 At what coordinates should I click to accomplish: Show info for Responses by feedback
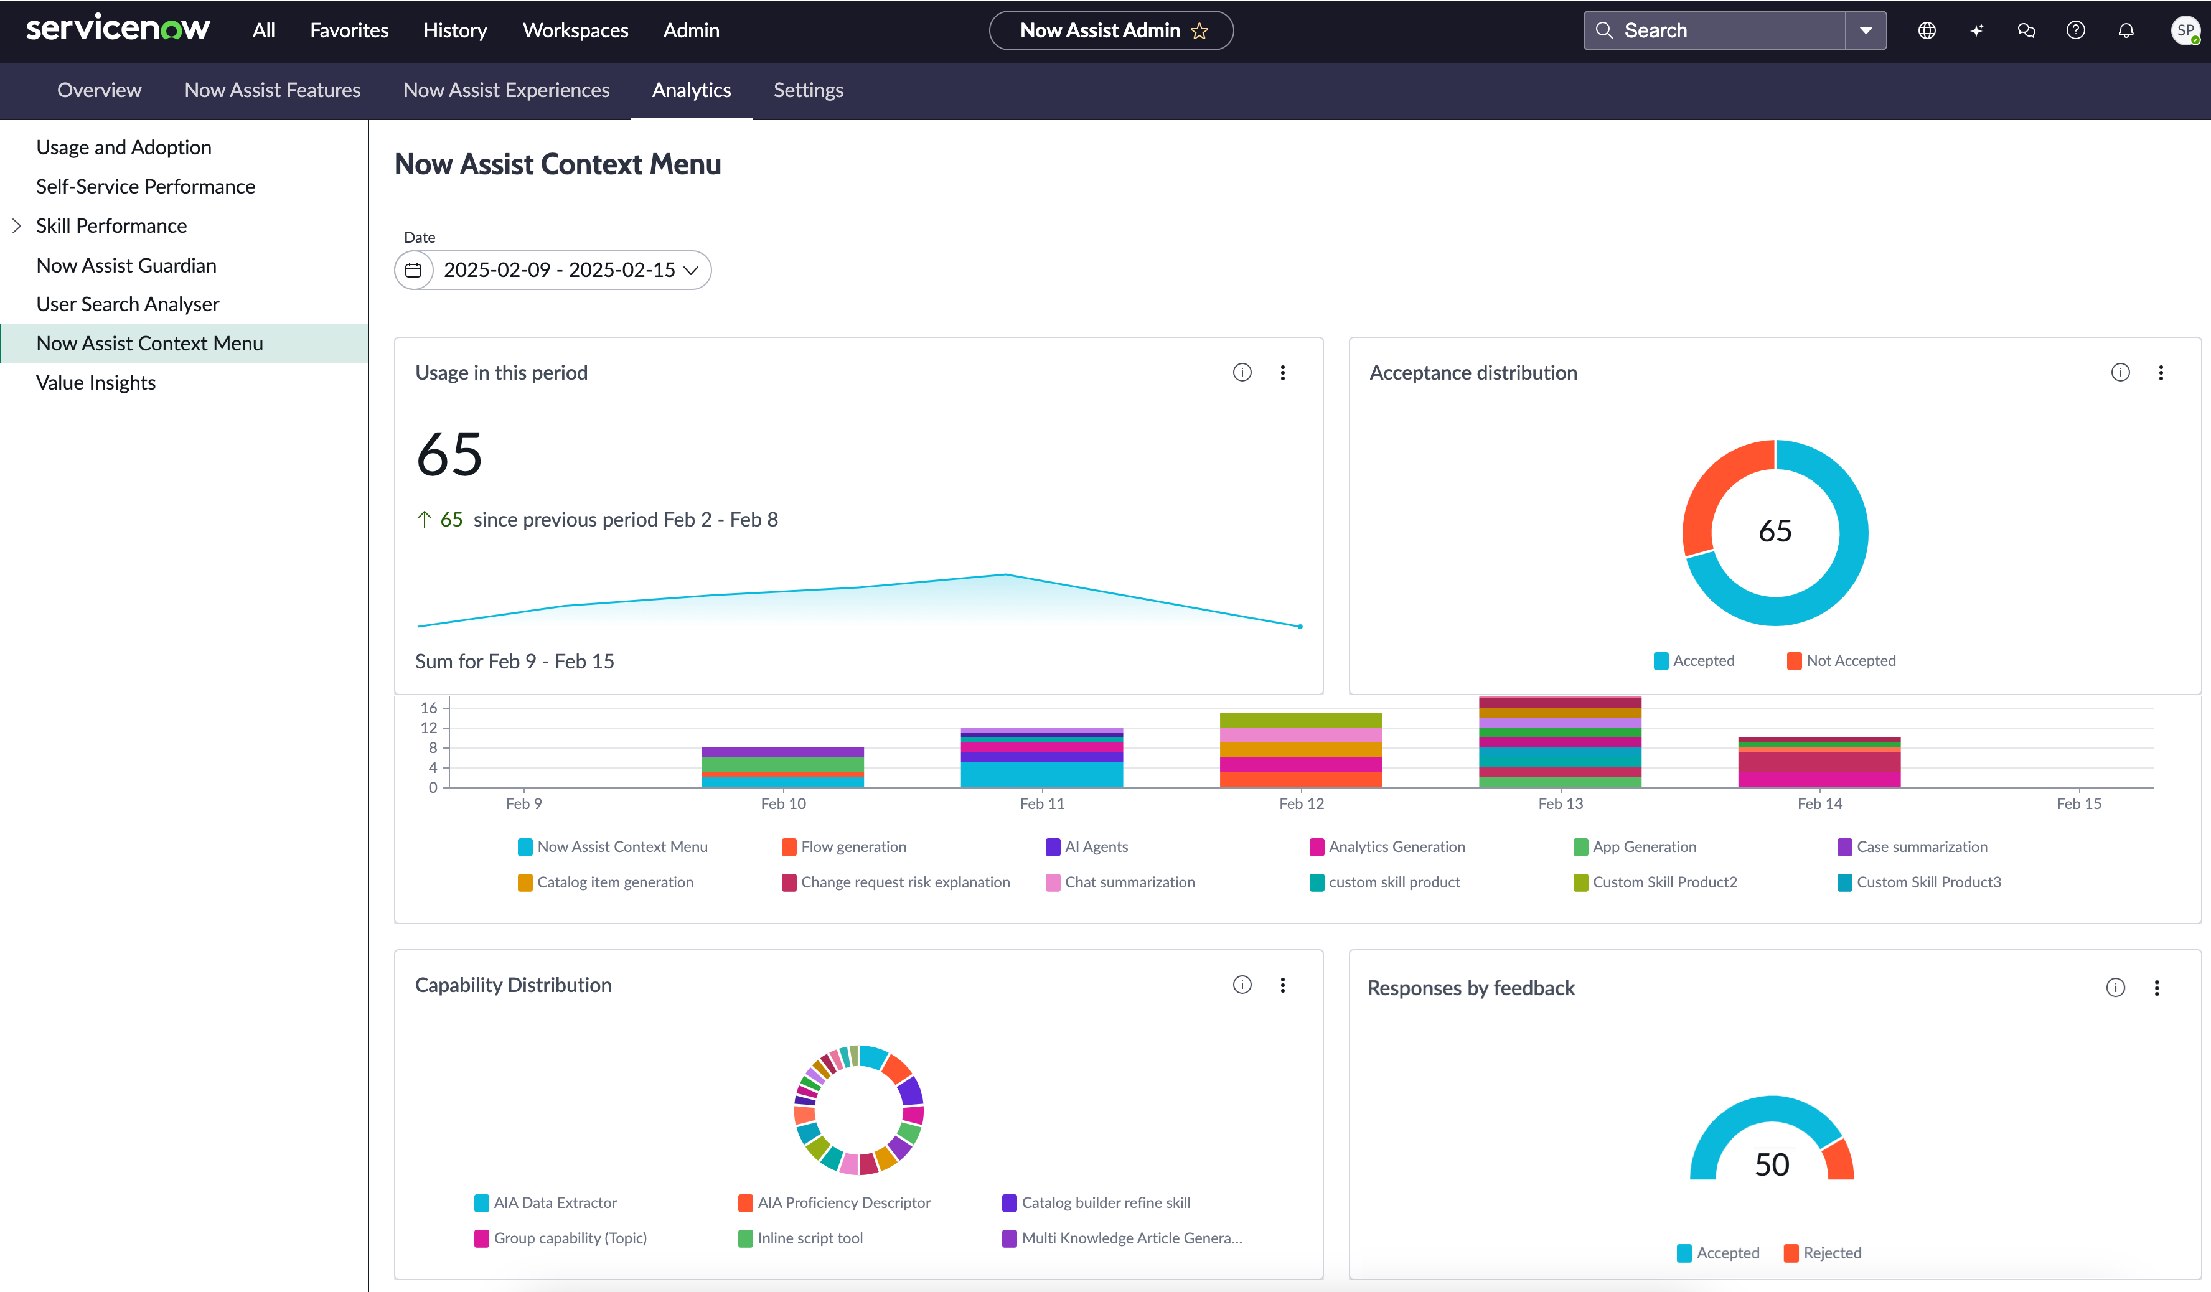(x=2115, y=988)
